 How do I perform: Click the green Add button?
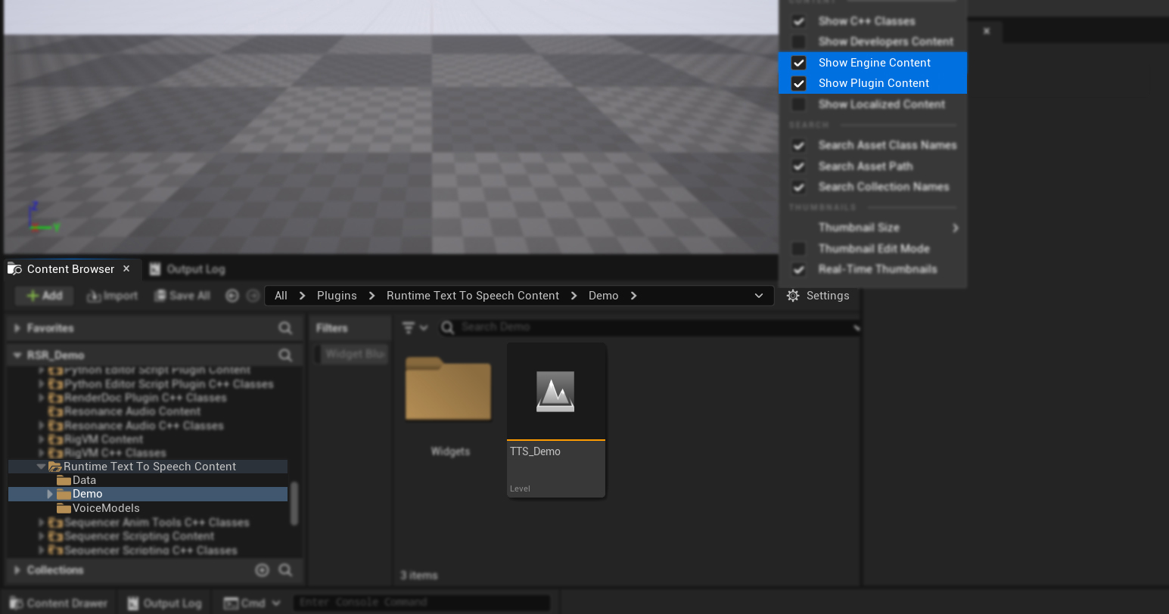coord(45,296)
